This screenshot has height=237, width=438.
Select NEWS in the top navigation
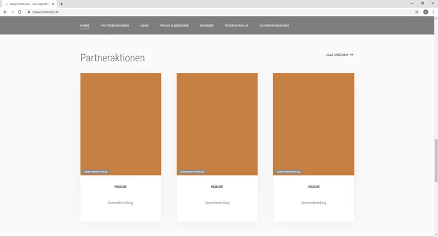click(x=145, y=25)
